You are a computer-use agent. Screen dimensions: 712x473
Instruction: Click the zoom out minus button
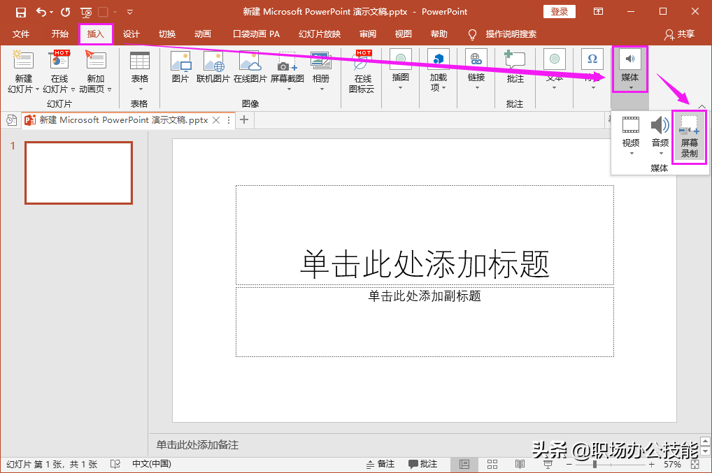point(569,465)
